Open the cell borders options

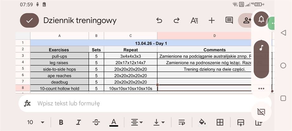coord(220,122)
